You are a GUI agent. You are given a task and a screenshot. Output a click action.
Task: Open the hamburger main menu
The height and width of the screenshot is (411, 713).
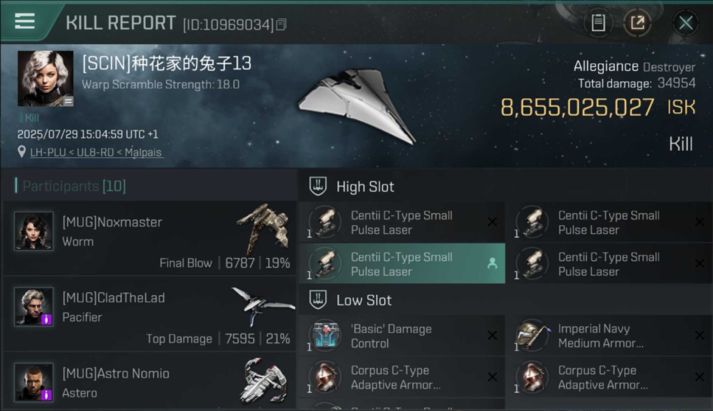25,21
